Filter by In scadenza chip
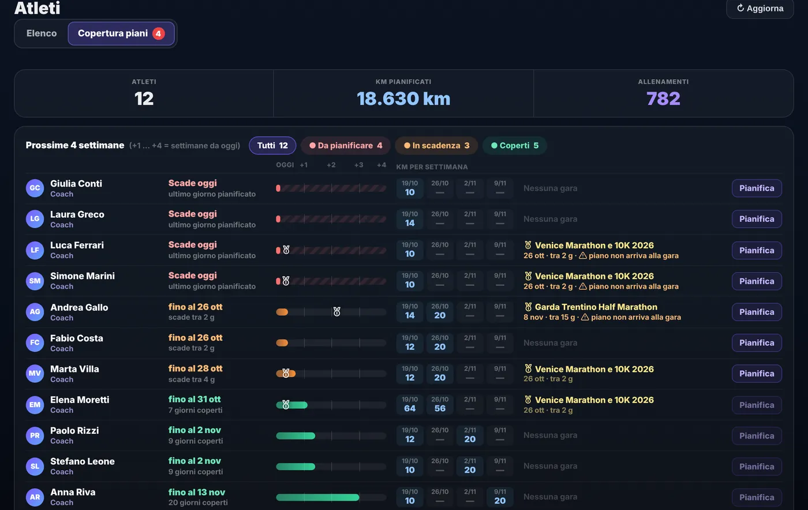This screenshot has height=510, width=808. [x=436, y=146]
